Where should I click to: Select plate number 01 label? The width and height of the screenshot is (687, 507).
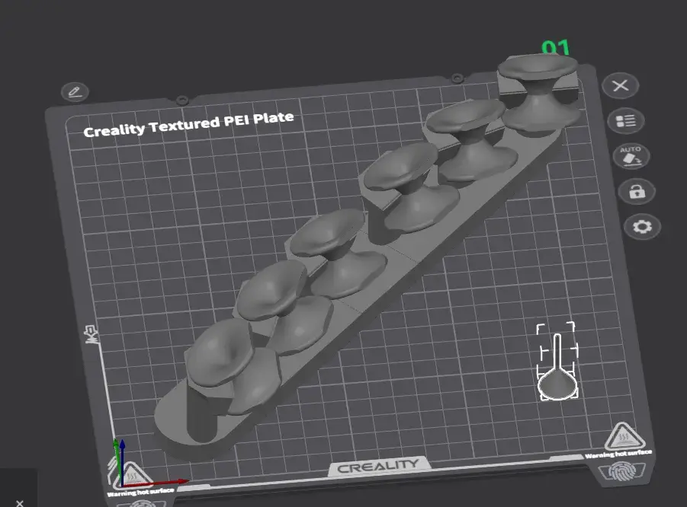(555, 49)
